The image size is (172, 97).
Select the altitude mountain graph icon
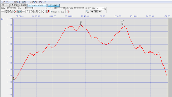coord(19,11)
